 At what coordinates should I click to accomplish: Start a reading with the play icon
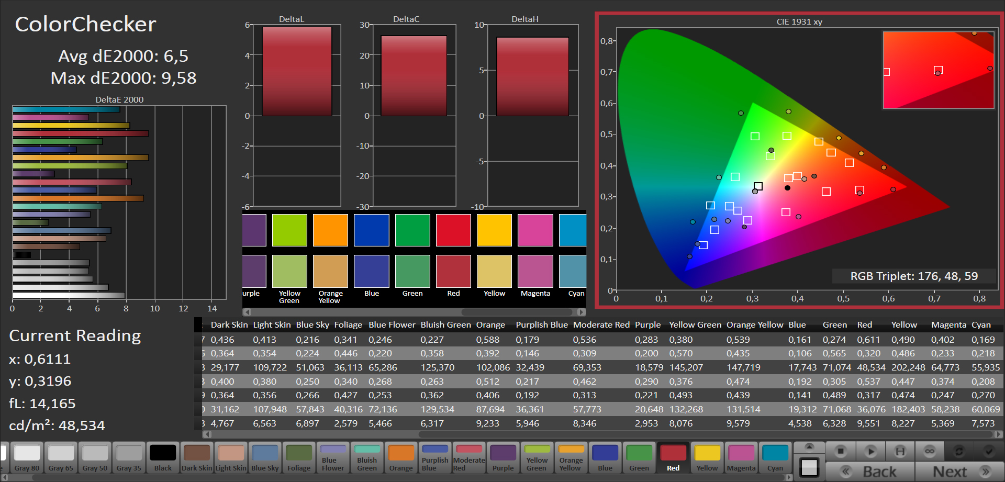pos(870,451)
